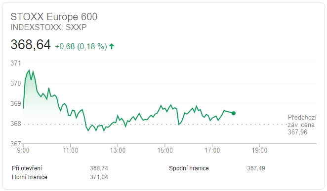Click the Při otevření value 368,74
This screenshot has height=191, width=327.
(99, 168)
